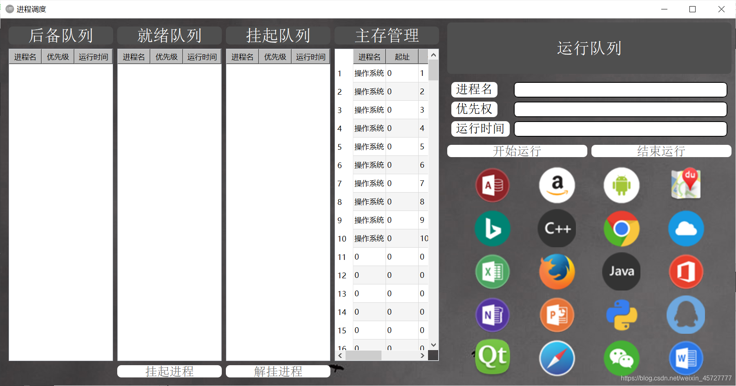
Task: Click 操作系统 cell in row 3
Action: pos(369,110)
